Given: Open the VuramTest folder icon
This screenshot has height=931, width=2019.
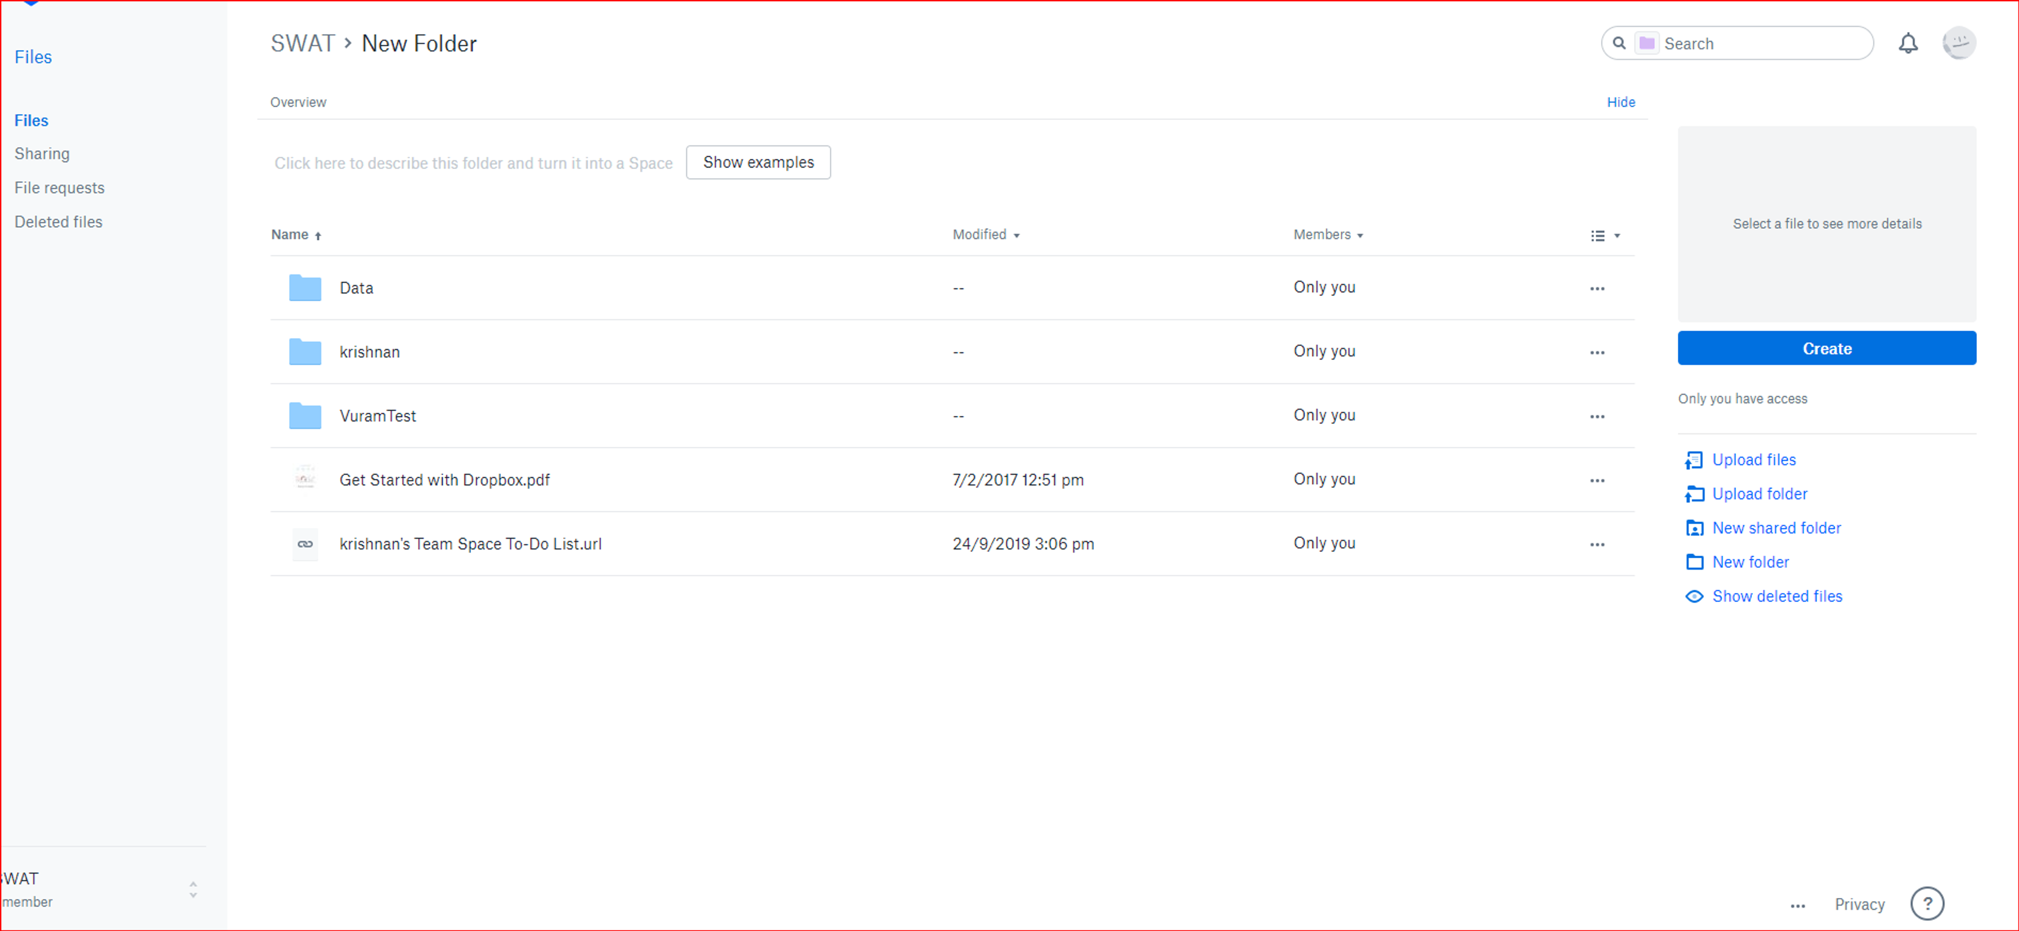Looking at the screenshot, I should pyautogui.click(x=305, y=415).
